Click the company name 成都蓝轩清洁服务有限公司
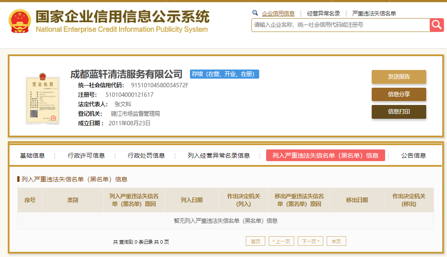The height and width of the screenshot is (257, 447). point(126,74)
